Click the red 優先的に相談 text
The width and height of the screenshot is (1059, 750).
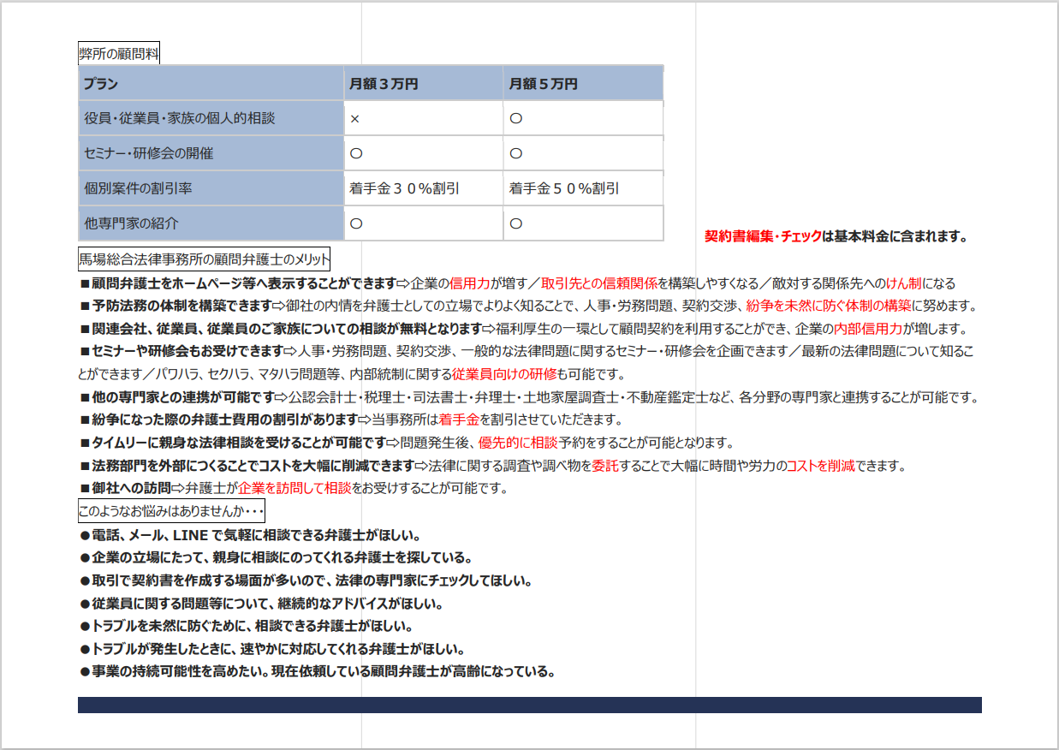pyautogui.click(x=518, y=443)
